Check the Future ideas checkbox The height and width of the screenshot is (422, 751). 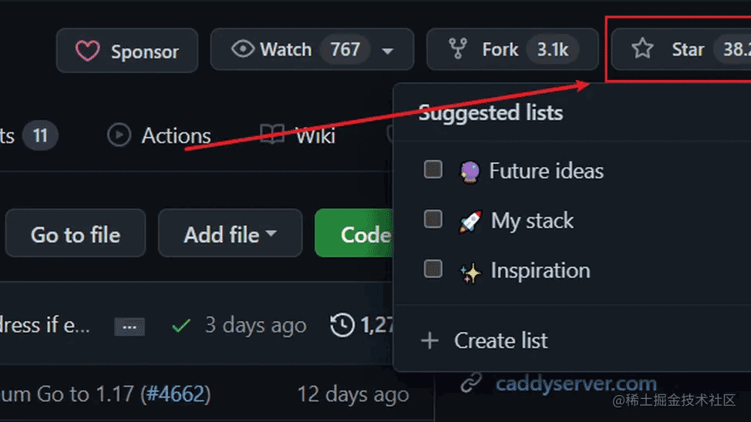click(433, 169)
